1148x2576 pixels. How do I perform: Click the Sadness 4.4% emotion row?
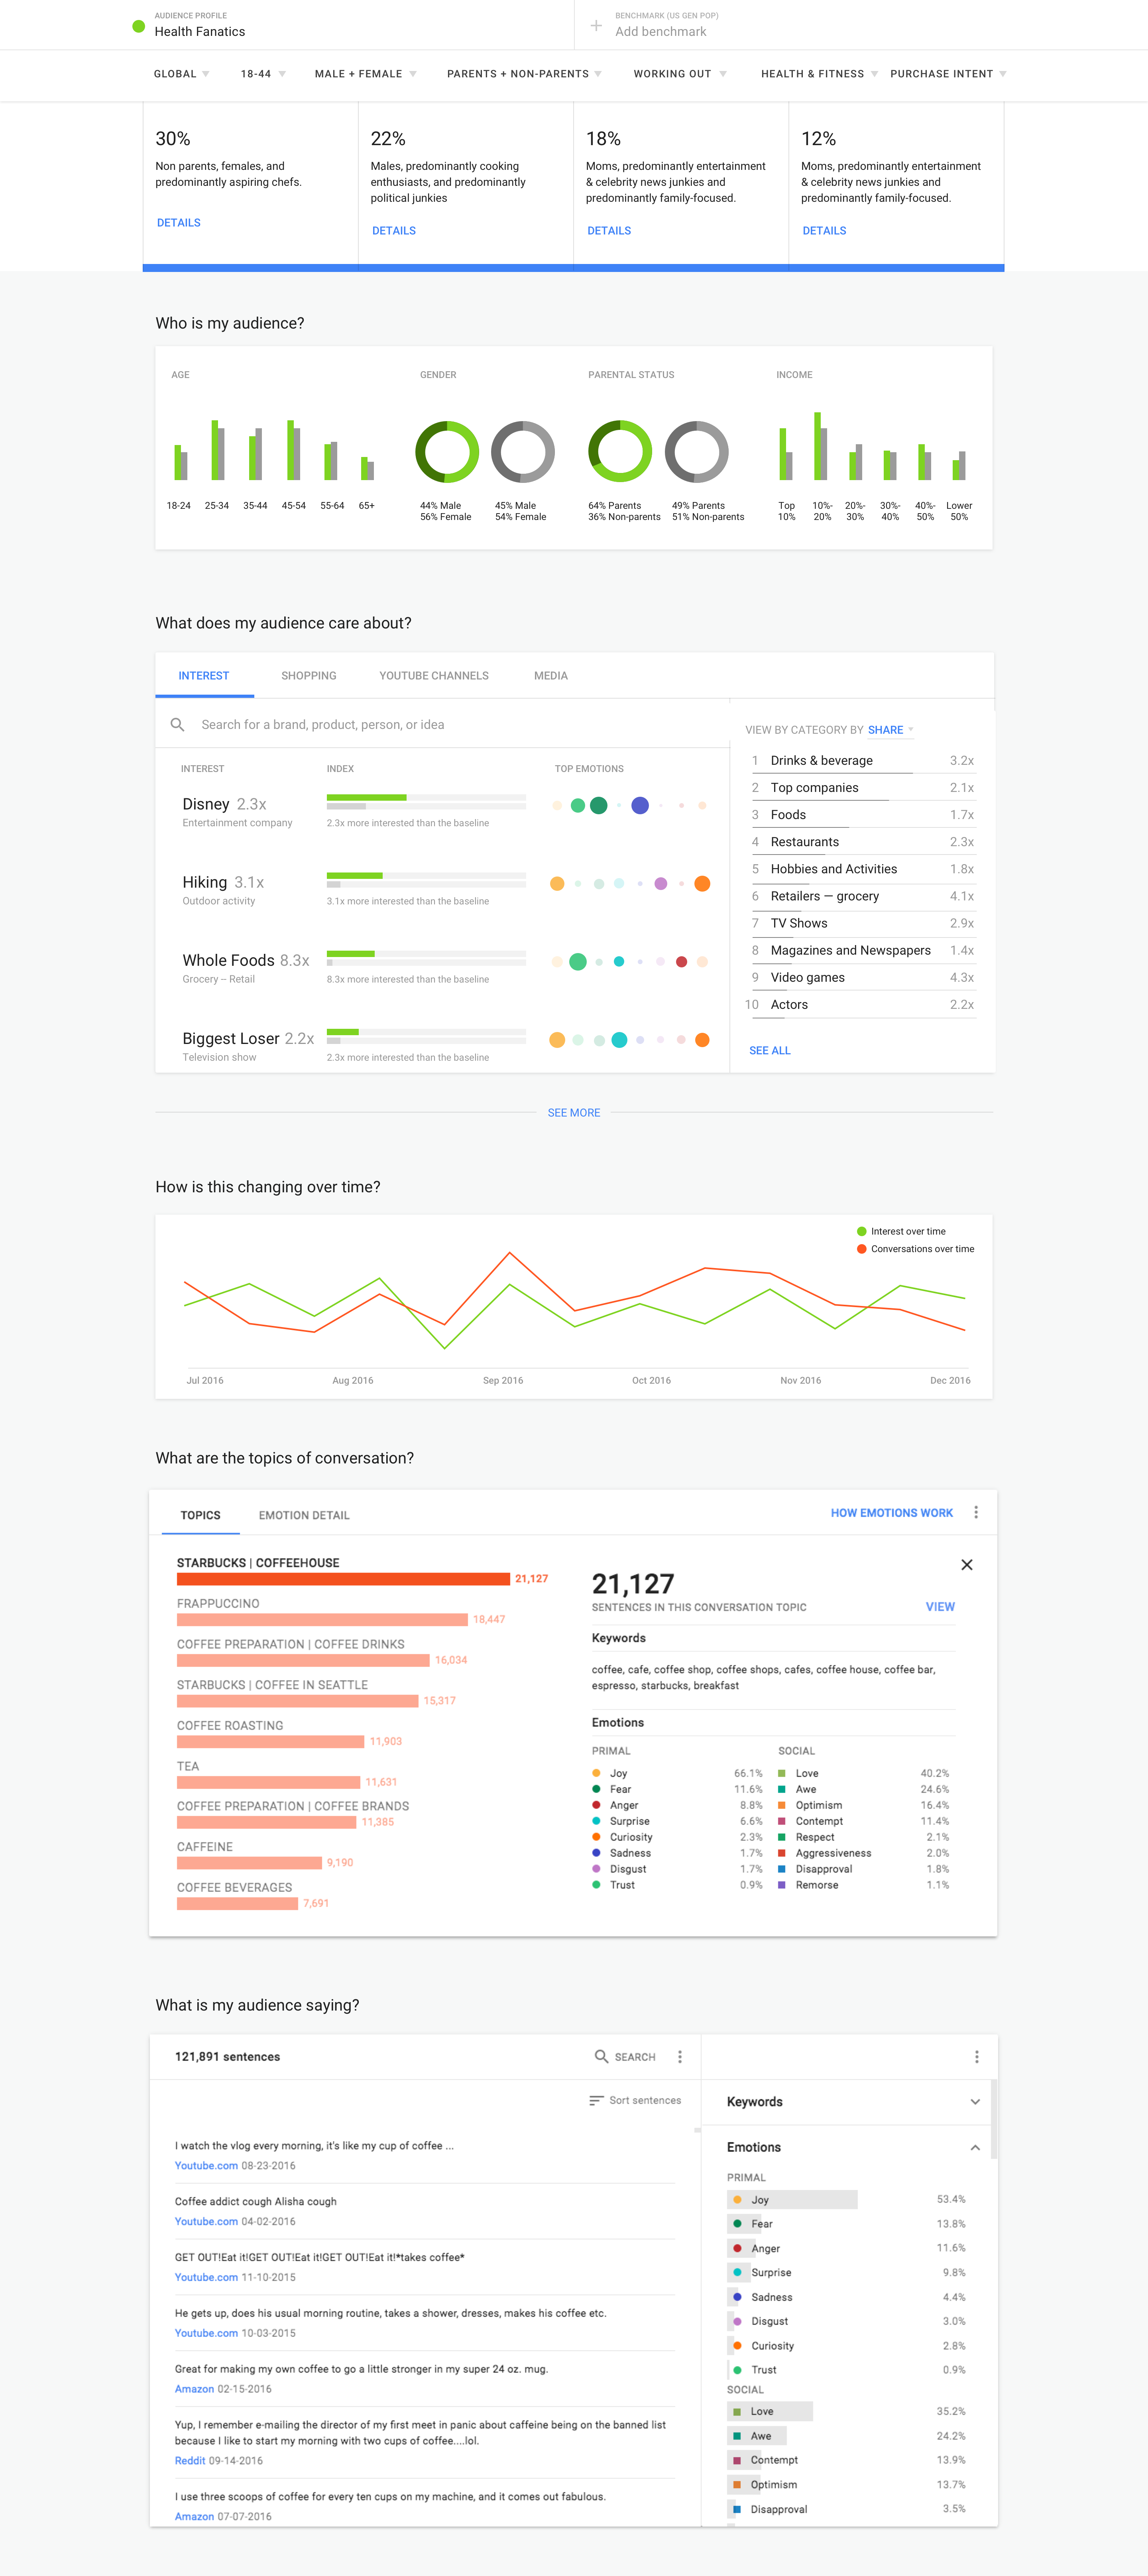848,2297
